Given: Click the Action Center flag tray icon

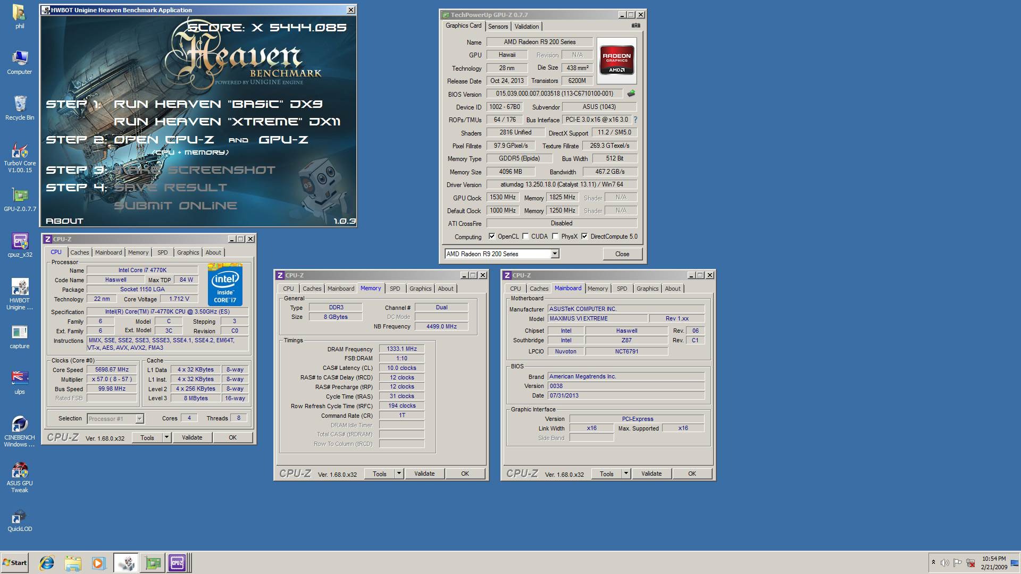Looking at the screenshot, I should tap(957, 563).
